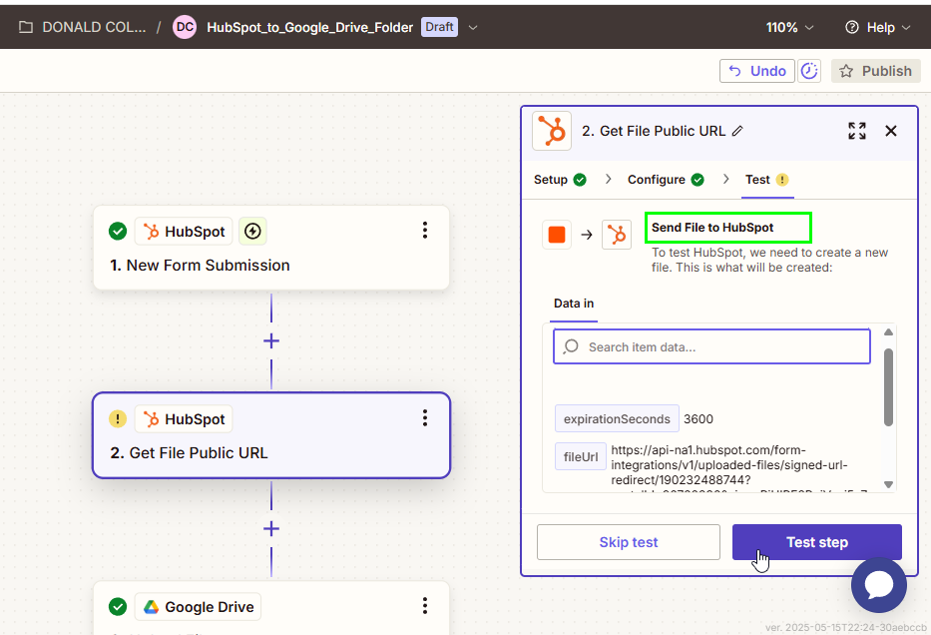Image resolution: width=931 pixels, height=635 pixels.
Task: Open the 110% zoom dropdown
Action: pos(789,27)
